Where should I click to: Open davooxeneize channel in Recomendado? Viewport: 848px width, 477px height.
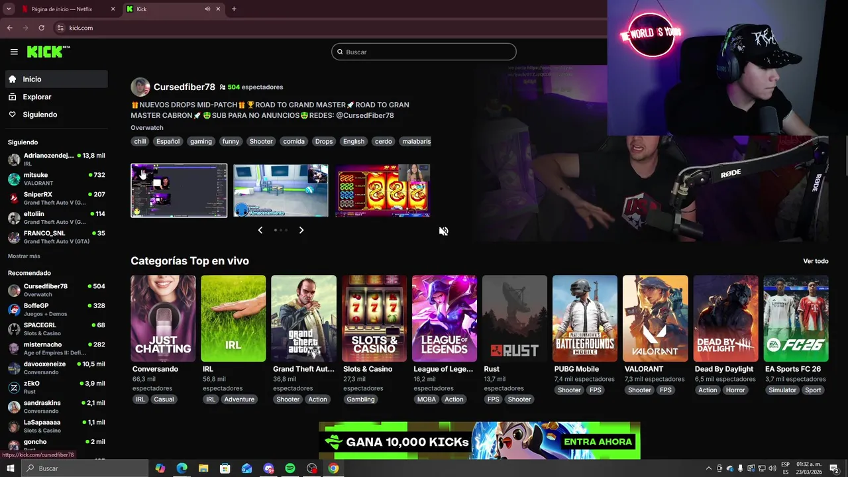[56, 368]
